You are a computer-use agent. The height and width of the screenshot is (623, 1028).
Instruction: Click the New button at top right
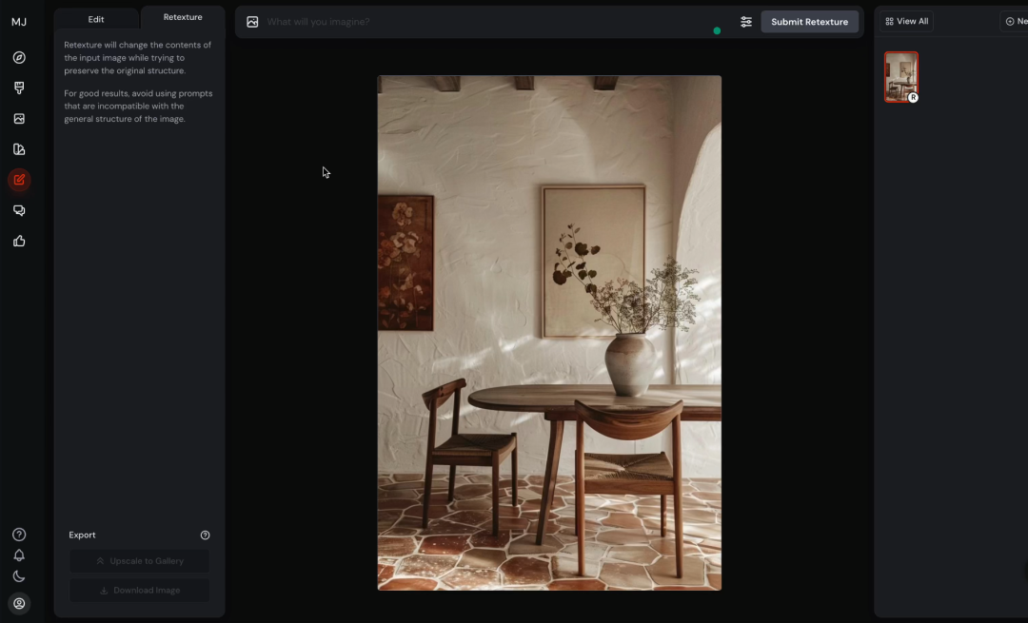click(x=1017, y=21)
